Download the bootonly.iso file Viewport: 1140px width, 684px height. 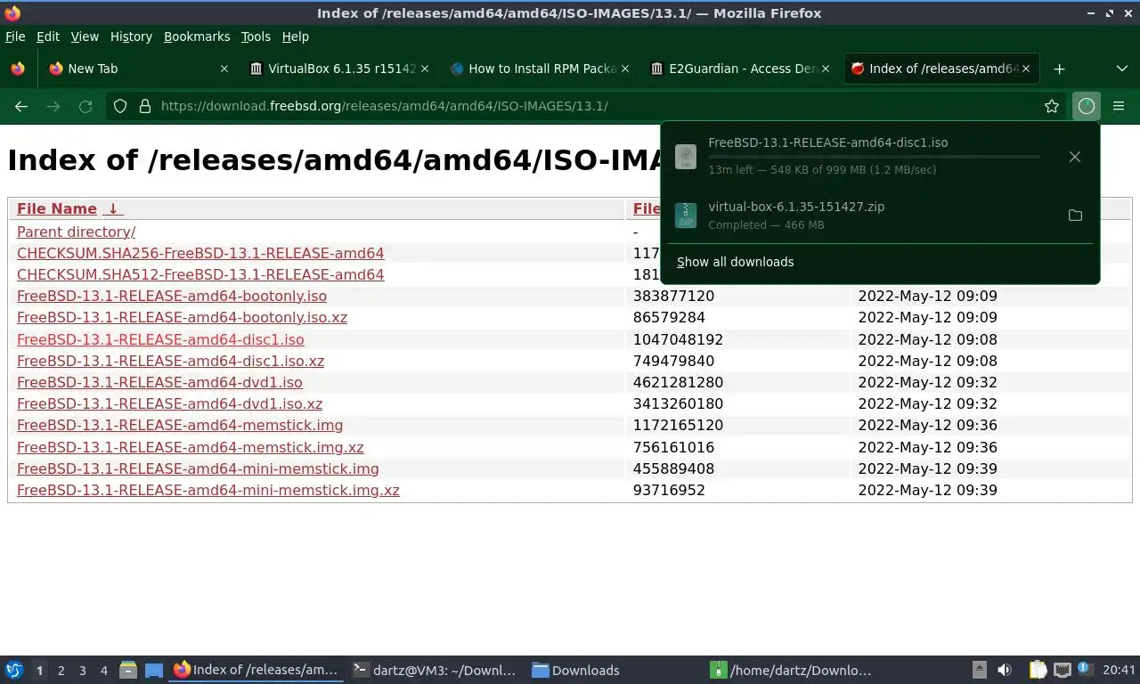[172, 296]
